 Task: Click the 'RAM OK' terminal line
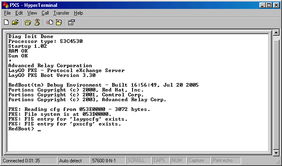(18, 51)
